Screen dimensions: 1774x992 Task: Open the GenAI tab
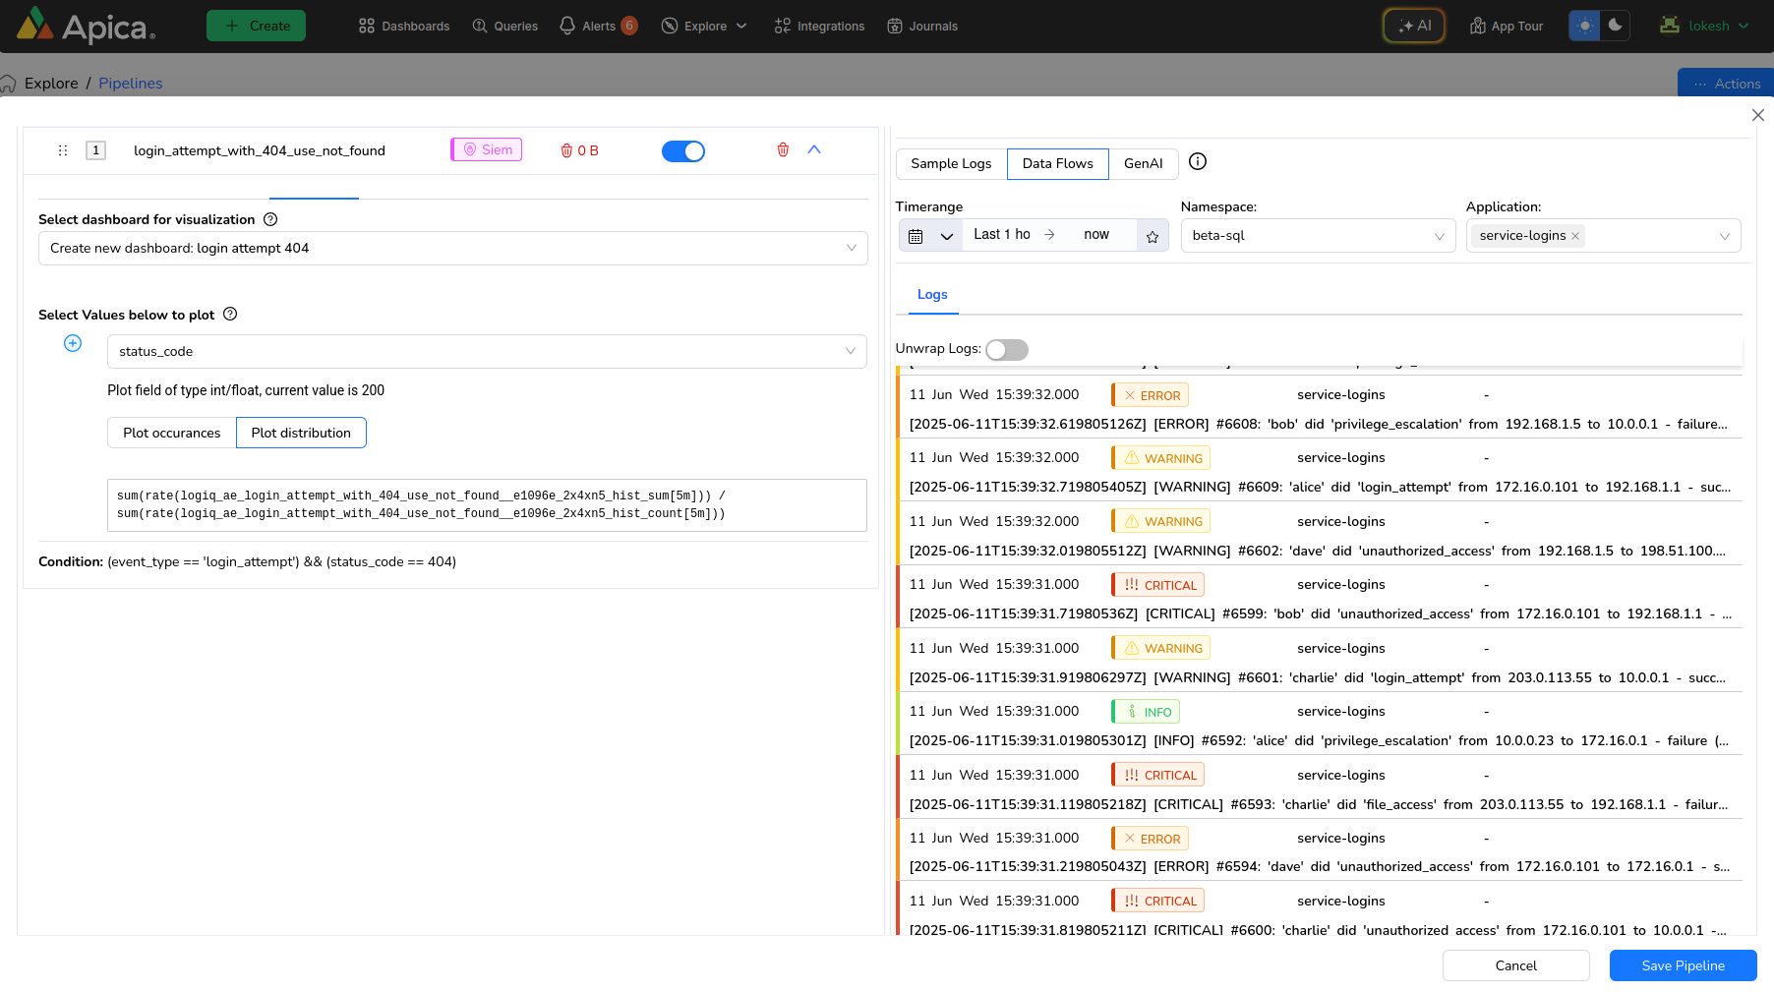1143,163
